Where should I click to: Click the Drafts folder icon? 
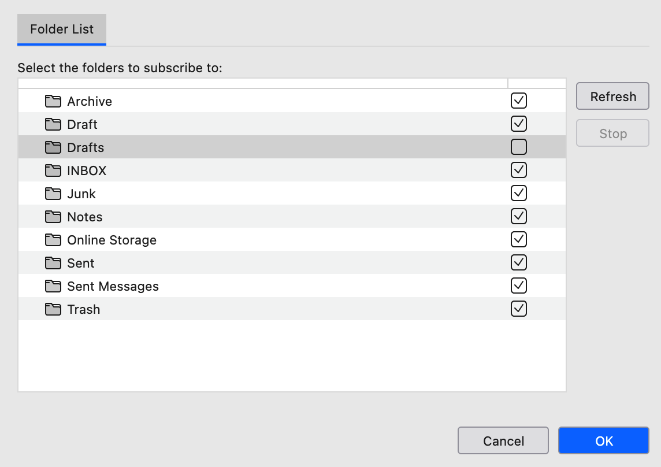[53, 147]
